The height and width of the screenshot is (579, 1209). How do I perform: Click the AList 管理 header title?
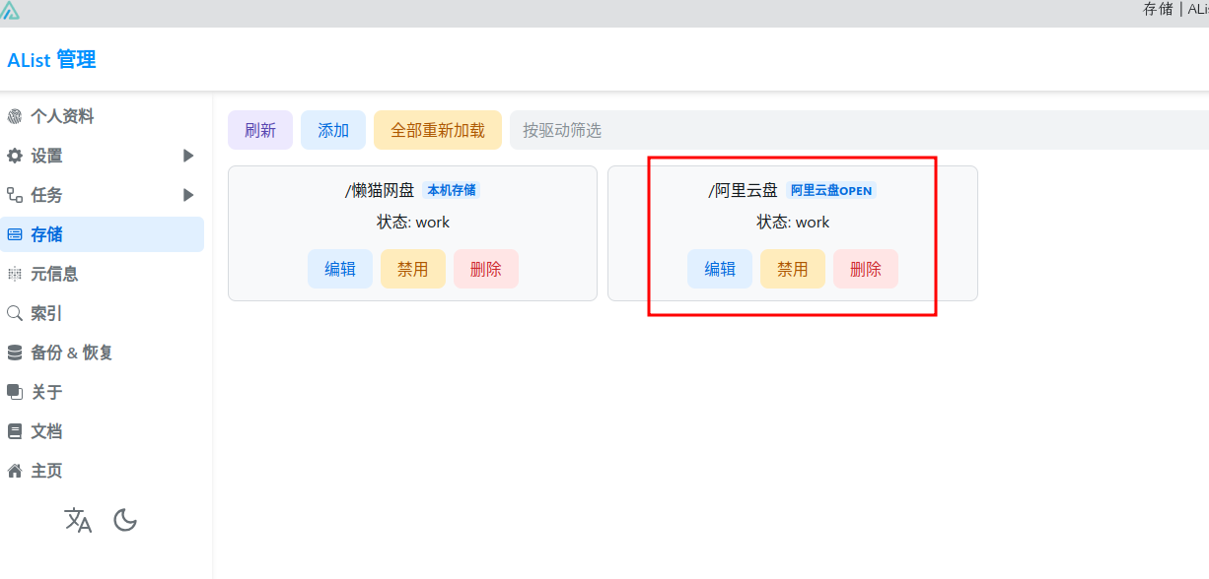[51, 60]
